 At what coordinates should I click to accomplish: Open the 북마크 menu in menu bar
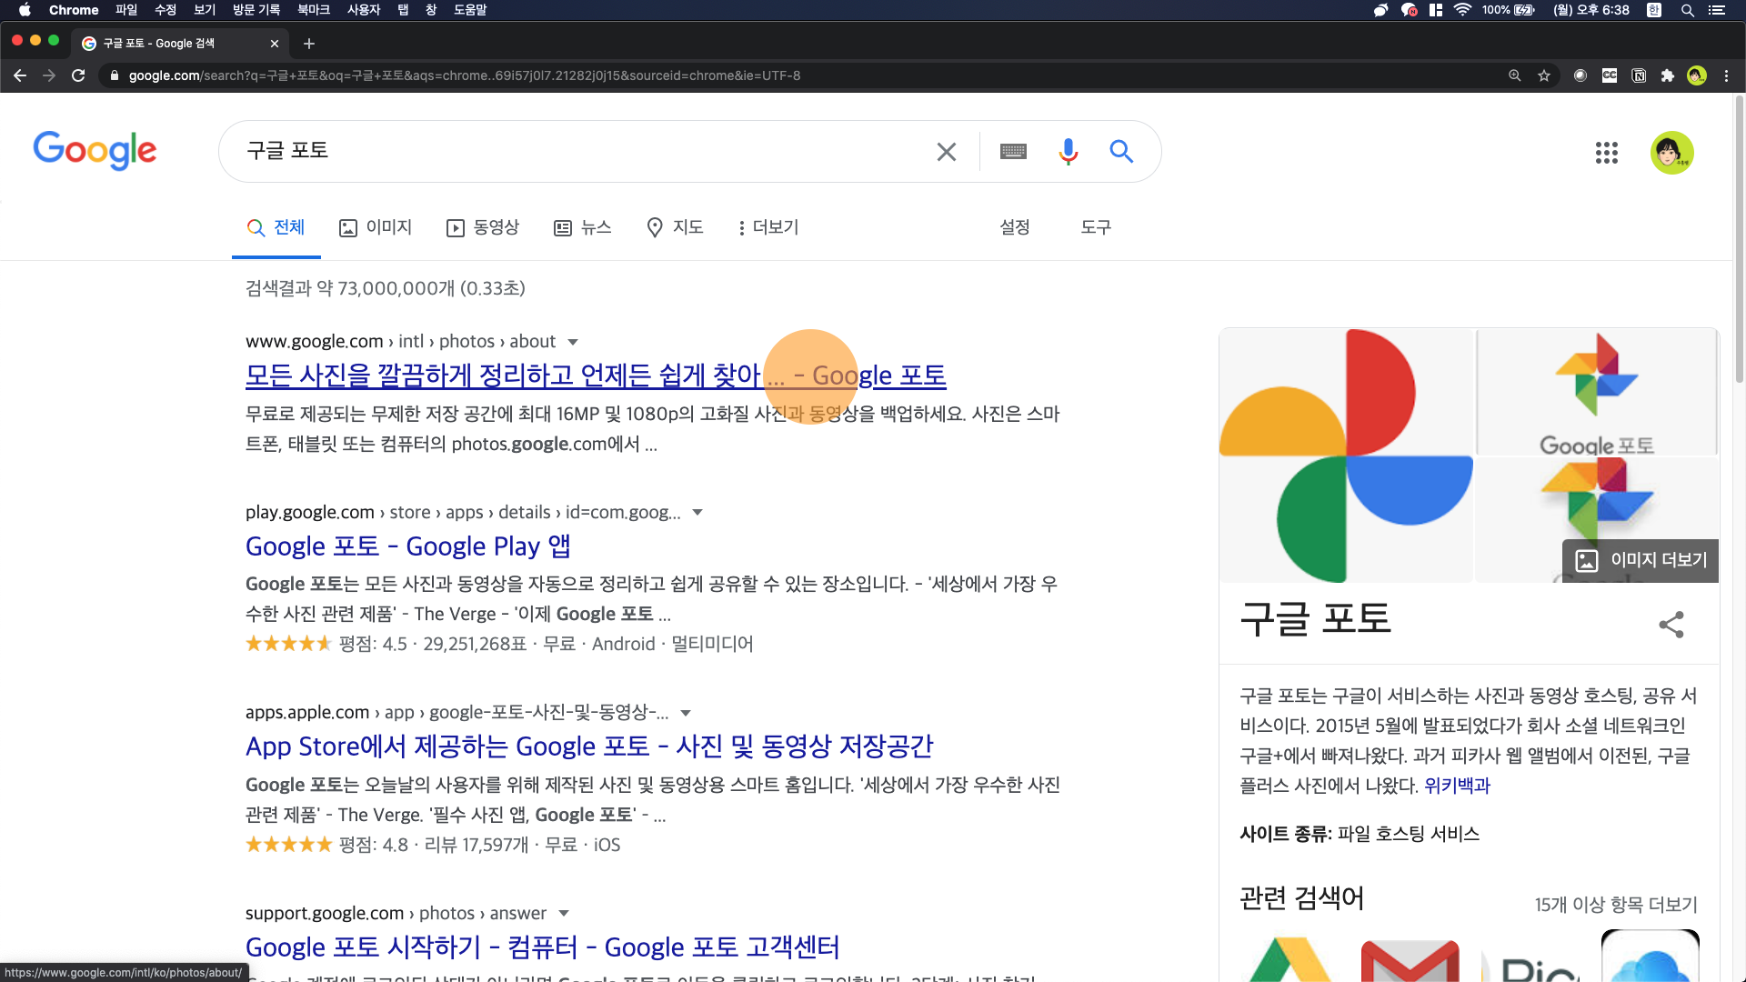pyautogui.click(x=314, y=10)
